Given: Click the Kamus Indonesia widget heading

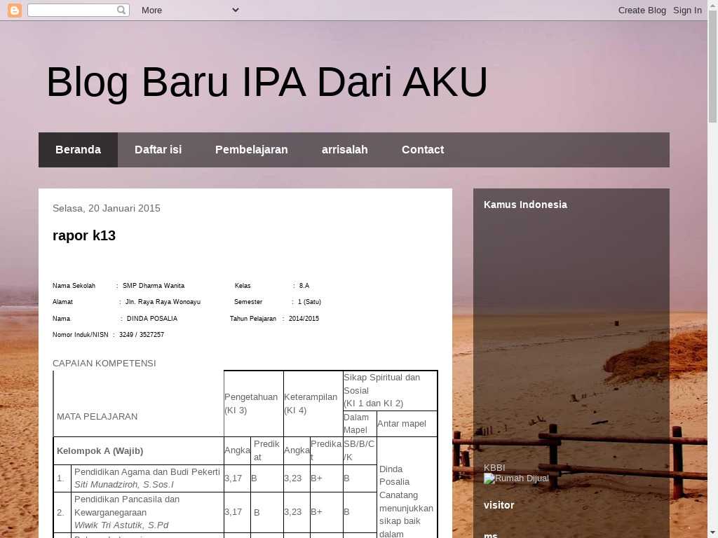Looking at the screenshot, I should (x=525, y=205).
